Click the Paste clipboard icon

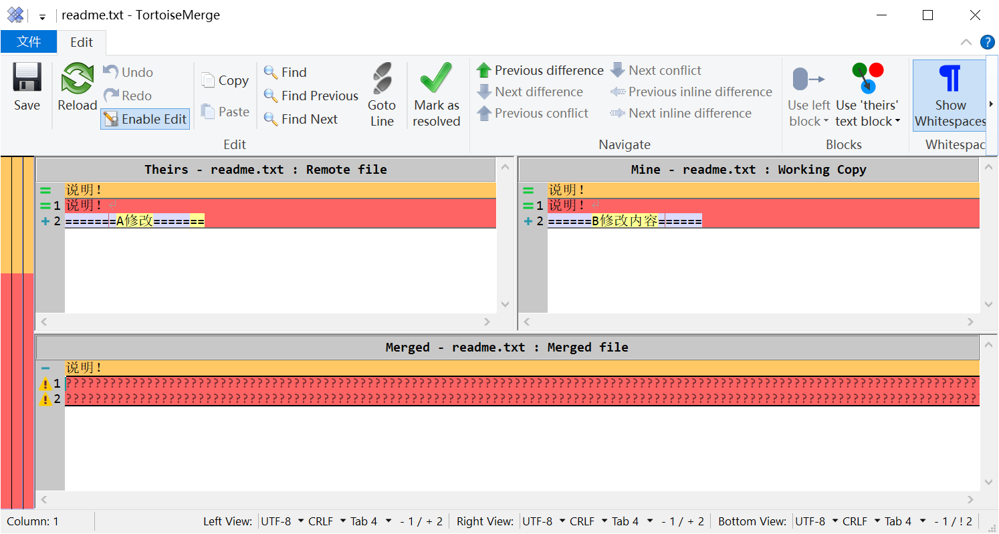209,111
